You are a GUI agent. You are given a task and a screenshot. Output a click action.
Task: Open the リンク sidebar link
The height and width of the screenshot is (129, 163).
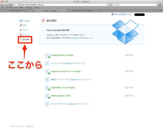[x=25, y=30]
